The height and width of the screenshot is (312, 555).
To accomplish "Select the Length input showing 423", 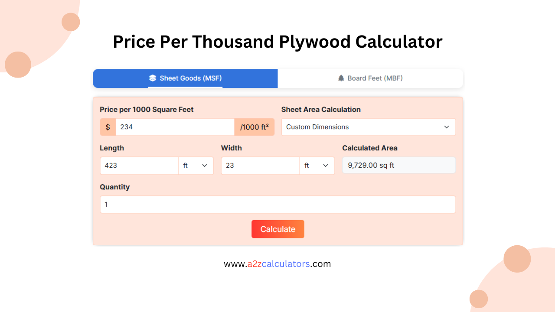I will pyautogui.click(x=139, y=165).
